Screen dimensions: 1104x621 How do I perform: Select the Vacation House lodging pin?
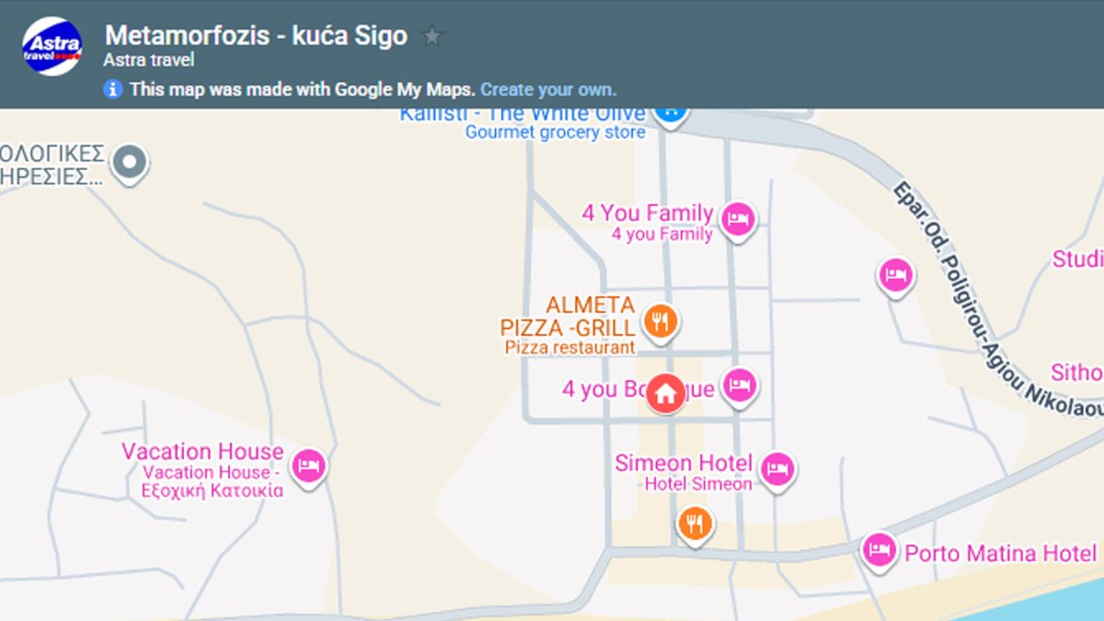(309, 466)
